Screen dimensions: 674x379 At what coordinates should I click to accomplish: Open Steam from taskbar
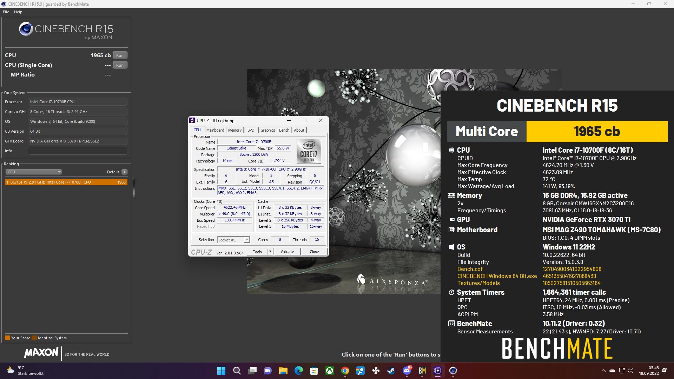[391, 371]
